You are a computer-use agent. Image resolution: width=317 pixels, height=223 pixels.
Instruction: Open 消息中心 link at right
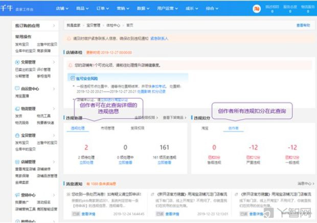click(302, 183)
